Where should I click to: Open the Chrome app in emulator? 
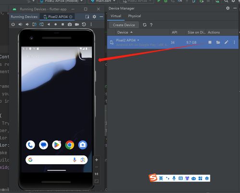click(70, 145)
